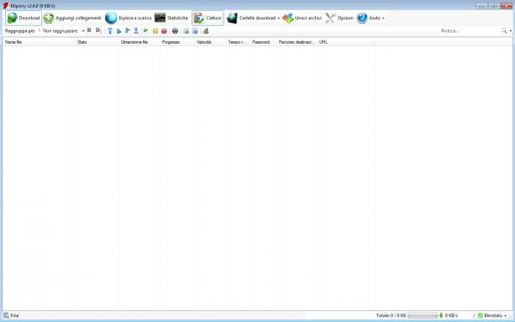Click Unisci archivi button
515x322 pixels.
click(302, 18)
